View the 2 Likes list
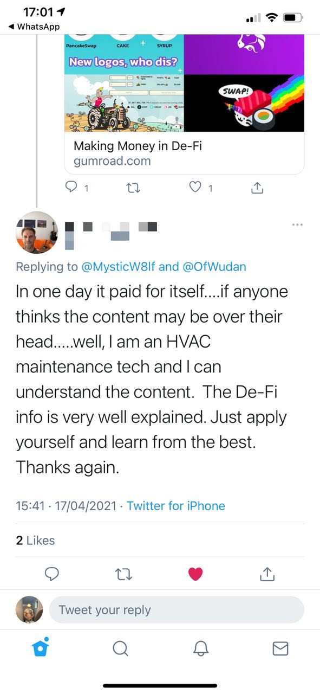The image size is (320, 694). (x=35, y=540)
